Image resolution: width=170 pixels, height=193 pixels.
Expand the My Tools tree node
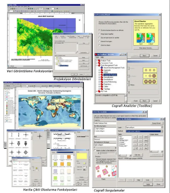[x=96, y=91]
